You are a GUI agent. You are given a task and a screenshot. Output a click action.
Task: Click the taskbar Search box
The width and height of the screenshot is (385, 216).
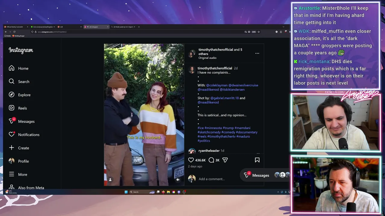coord(142,192)
